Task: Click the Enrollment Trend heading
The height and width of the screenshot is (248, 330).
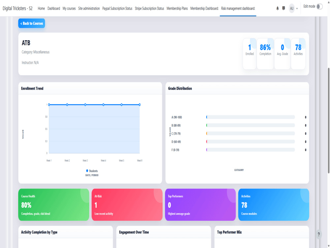Action: click(32, 88)
